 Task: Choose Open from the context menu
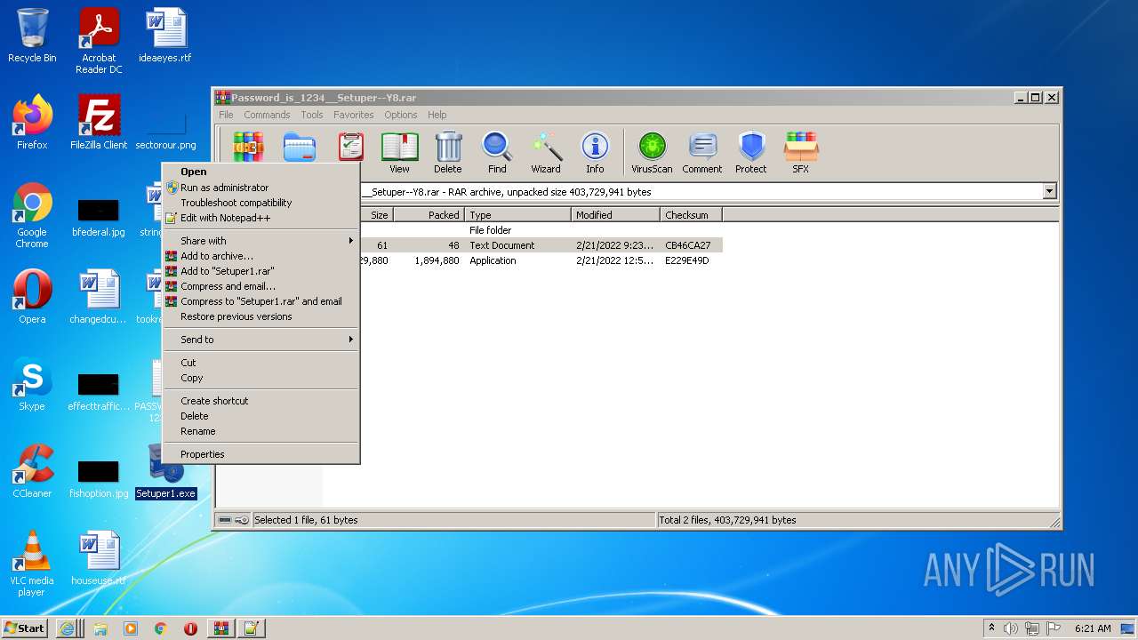click(x=261, y=172)
